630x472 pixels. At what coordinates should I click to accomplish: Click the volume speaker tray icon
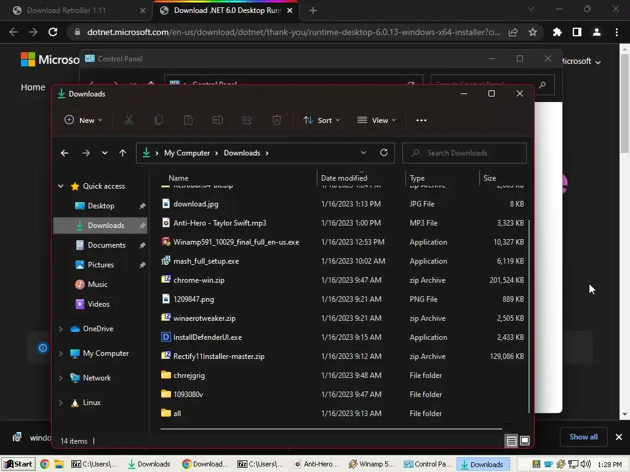586,464
